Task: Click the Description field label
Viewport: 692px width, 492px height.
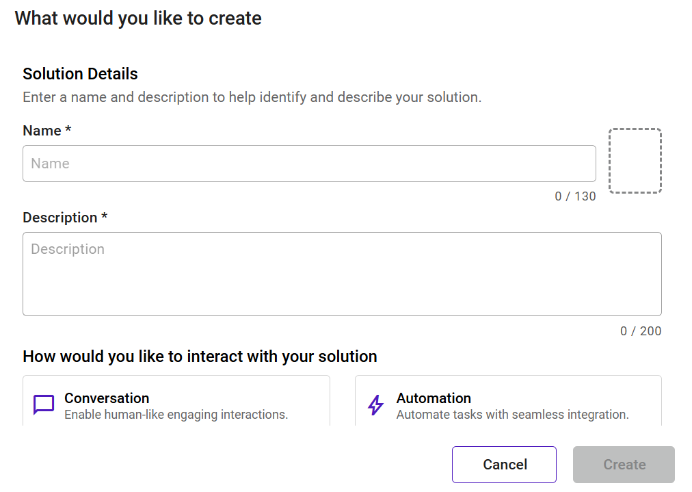Action: [x=60, y=218]
